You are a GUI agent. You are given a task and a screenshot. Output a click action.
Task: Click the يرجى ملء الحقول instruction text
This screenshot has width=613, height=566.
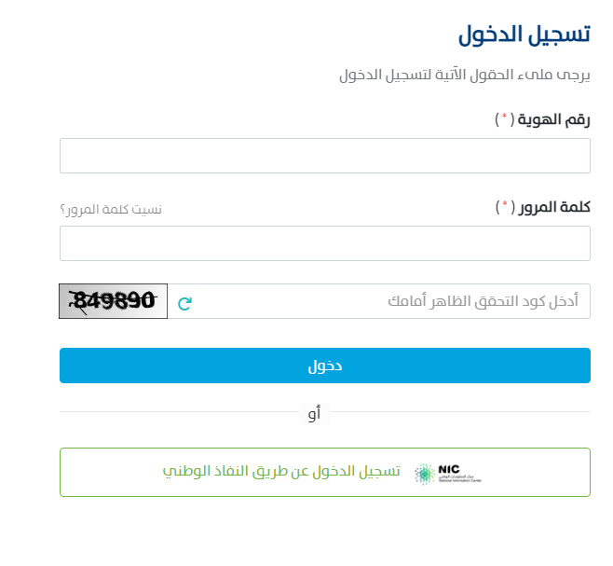coord(464,76)
